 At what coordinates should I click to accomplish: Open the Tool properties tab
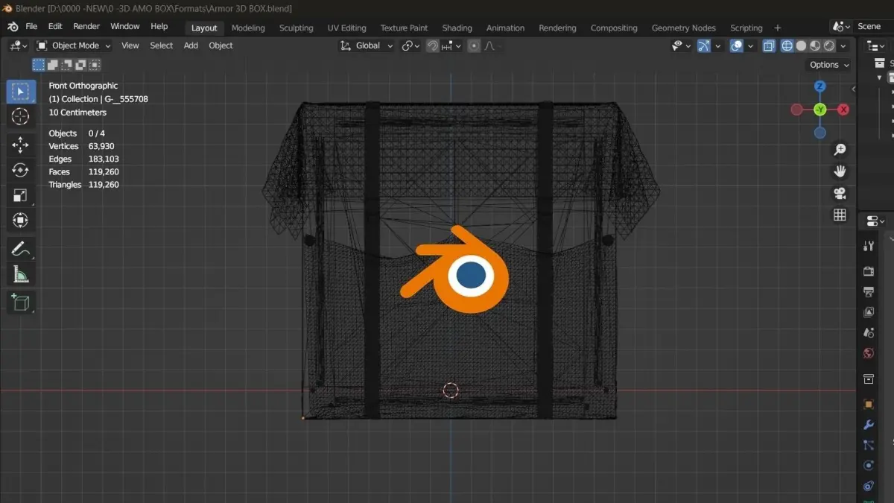pyautogui.click(x=868, y=246)
